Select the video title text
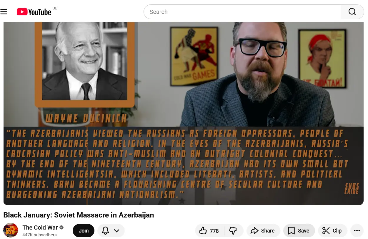Viewport: 368px width, 239px height. [79, 215]
